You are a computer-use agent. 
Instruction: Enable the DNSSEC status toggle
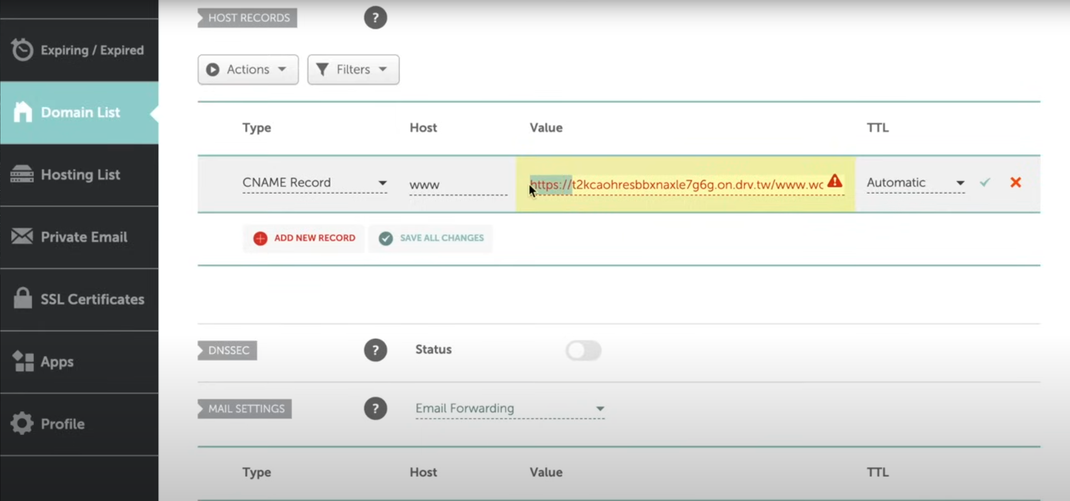(583, 351)
